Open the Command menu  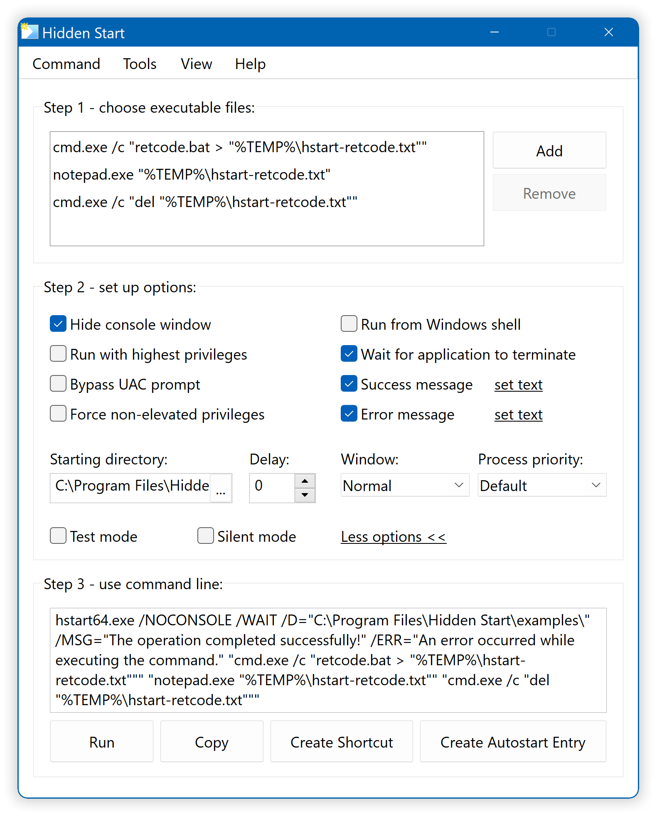point(66,64)
